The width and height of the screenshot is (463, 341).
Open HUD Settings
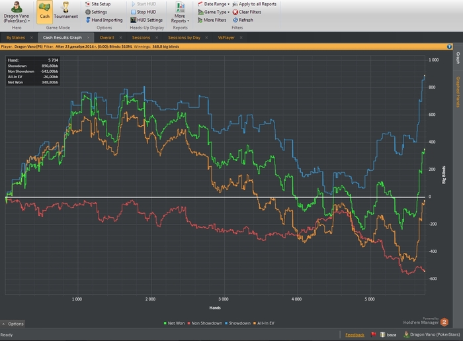coord(147,20)
